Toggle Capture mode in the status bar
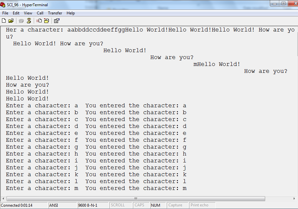Viewport: 298px width, 209px height. [x=175, y=205]
